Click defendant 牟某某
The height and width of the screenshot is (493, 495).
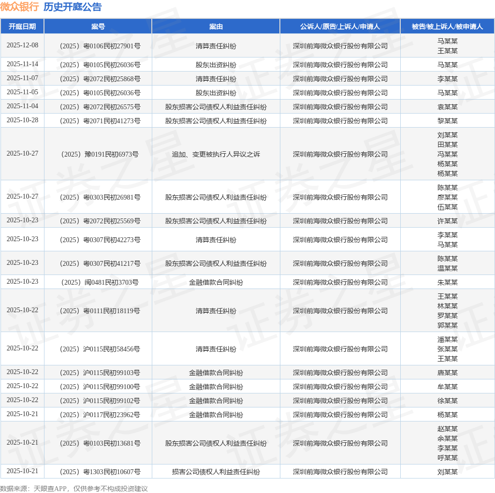tap(447, 386)
